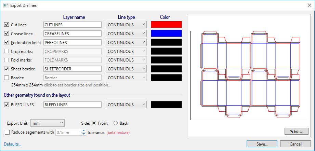The height and width of the screenshot is (151, 315).
Task: Click the 0.1mm tolerance input field
Action: 68,132
